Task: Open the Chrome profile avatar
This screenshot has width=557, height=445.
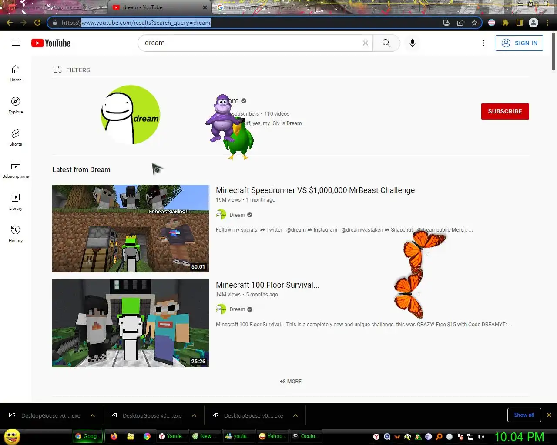Action: 534,23
